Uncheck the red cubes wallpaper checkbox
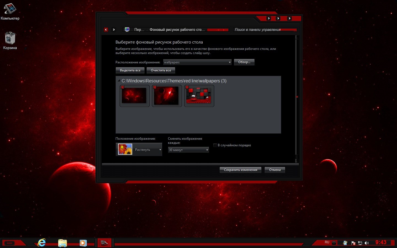Image resolution: width=397 pixels, height=248 pixels. [187, 87]
